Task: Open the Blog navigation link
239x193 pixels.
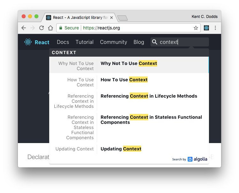Action: click(139, 42)
